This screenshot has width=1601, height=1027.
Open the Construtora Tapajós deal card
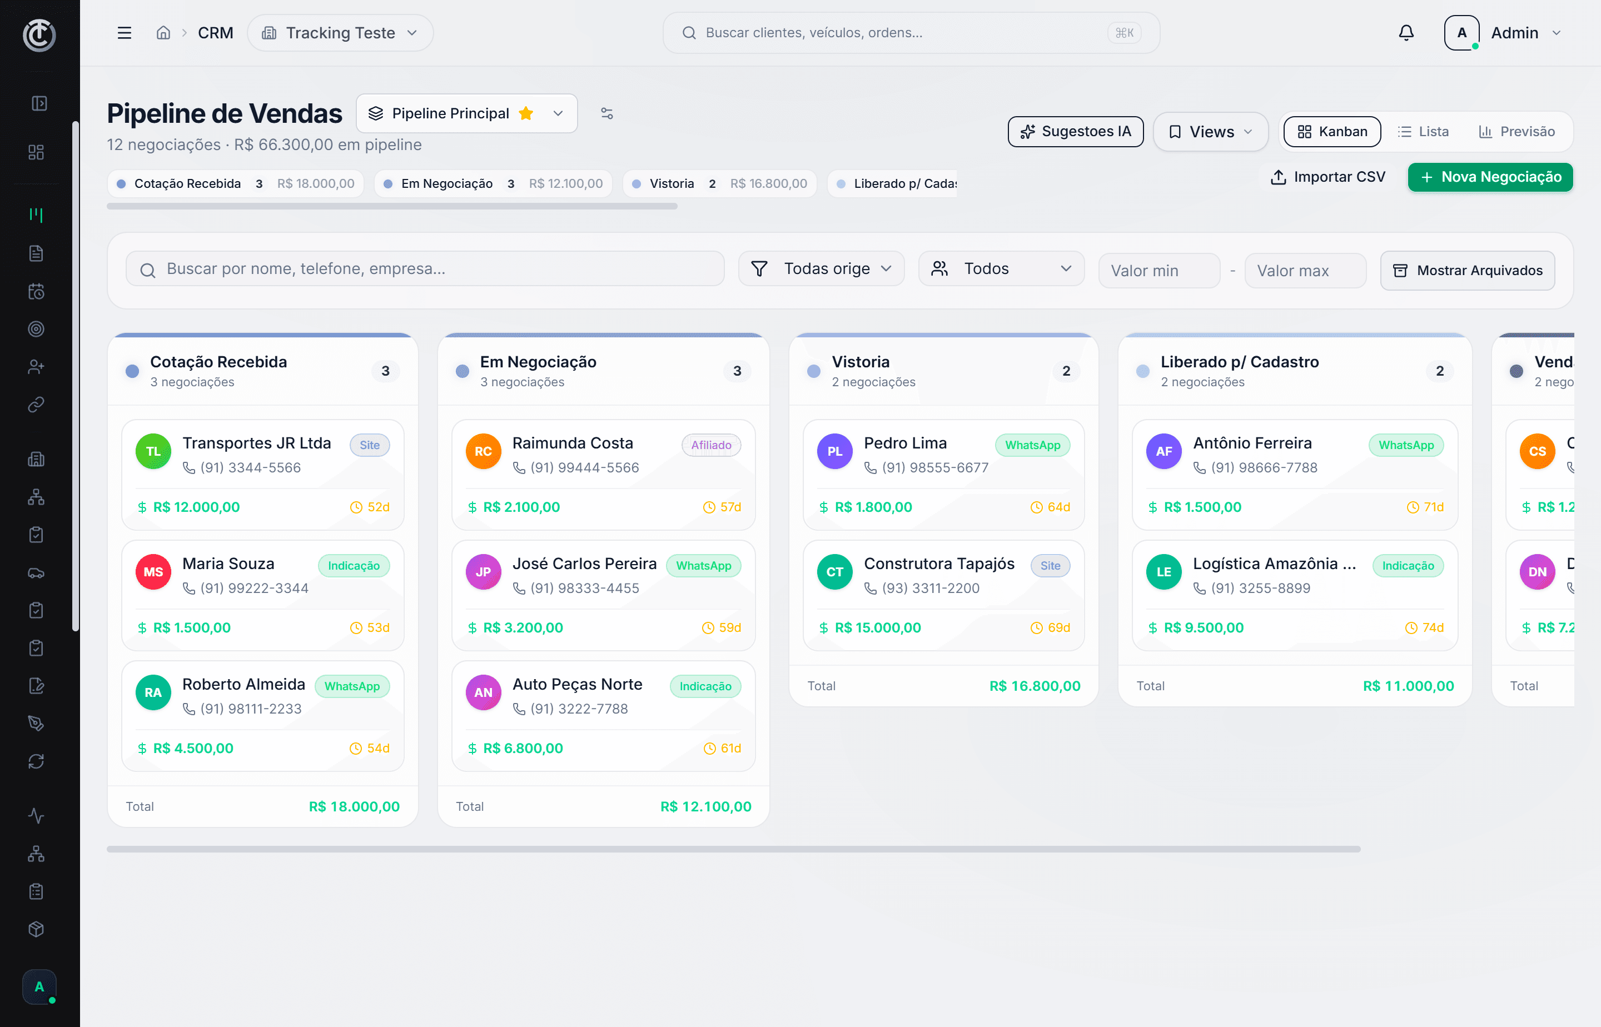944,596
